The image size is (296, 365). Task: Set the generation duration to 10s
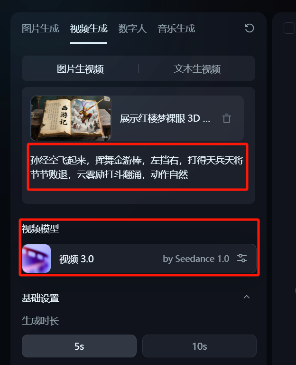[199, 346]
